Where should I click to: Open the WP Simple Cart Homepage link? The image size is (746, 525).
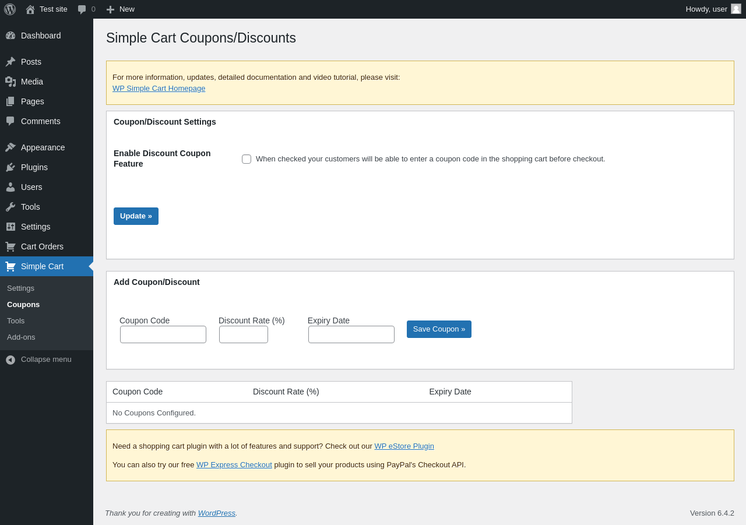tap(159, 89)
